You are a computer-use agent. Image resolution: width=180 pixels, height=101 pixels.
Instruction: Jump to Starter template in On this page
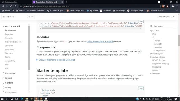coord(157,54)
